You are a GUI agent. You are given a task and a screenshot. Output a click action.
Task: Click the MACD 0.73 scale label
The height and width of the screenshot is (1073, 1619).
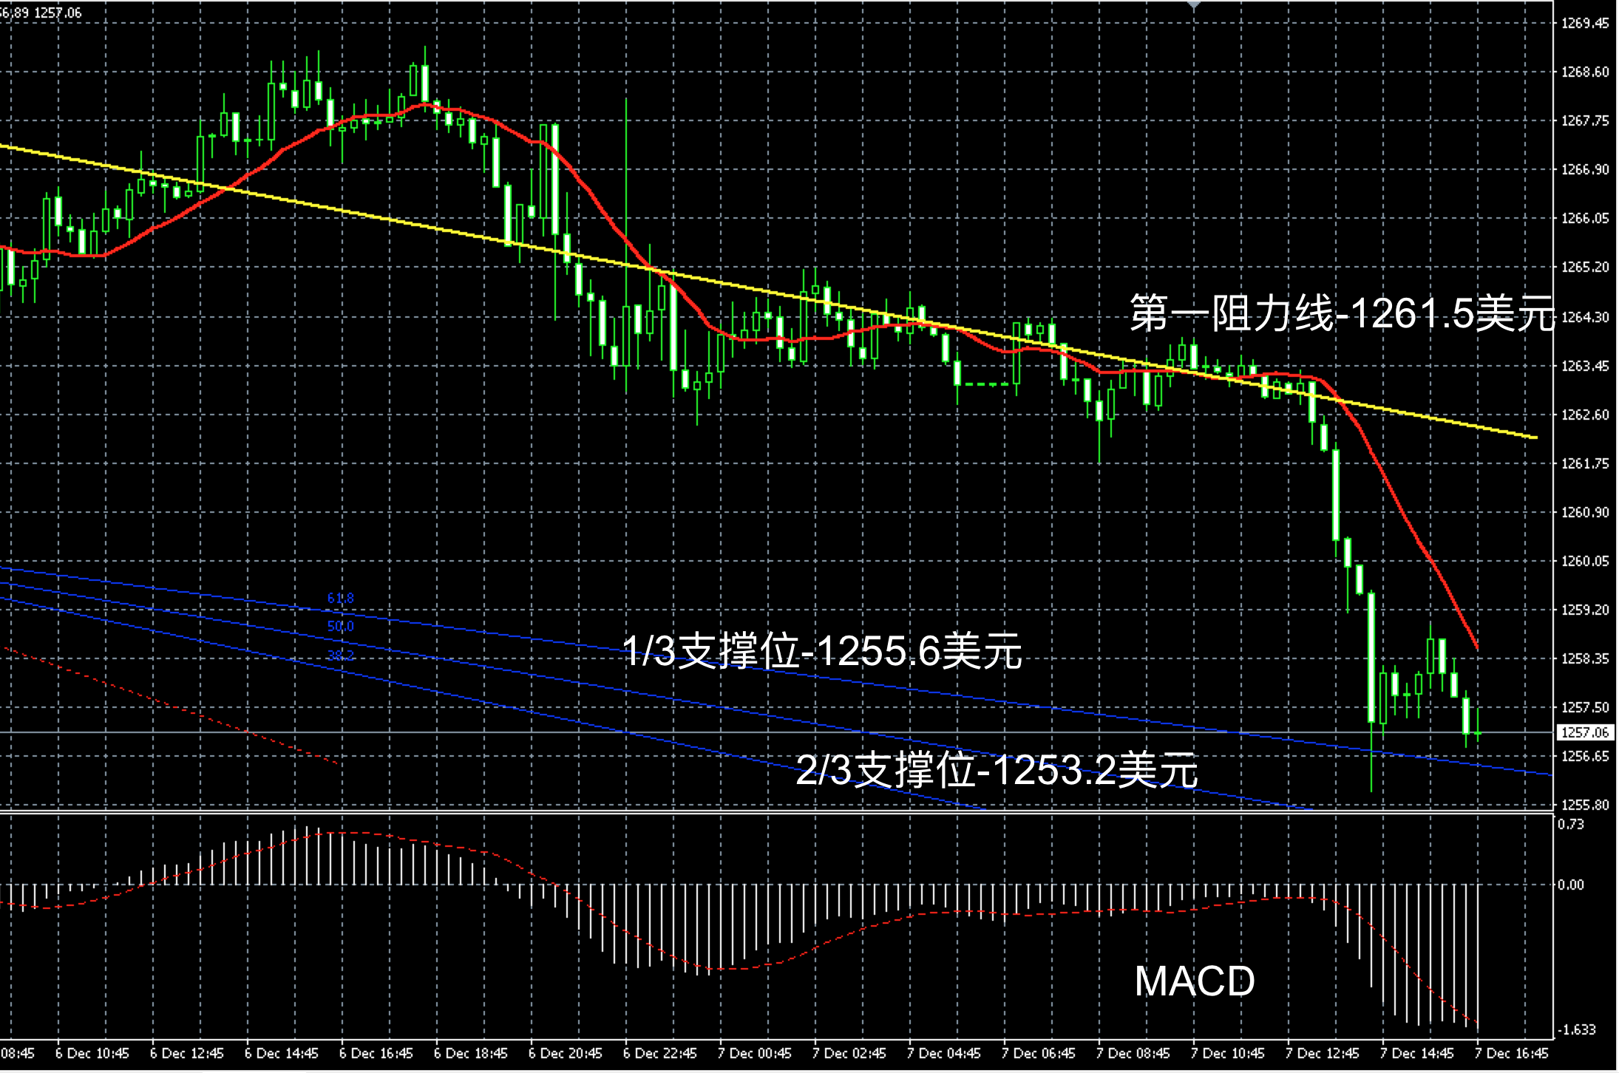tap(1571, 824)
